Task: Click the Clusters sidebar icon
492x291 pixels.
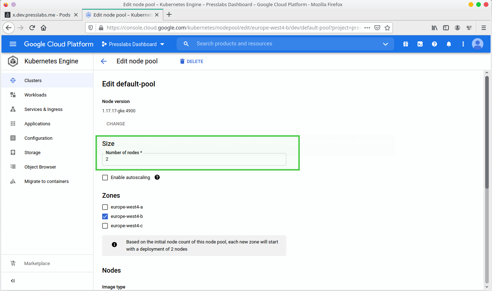Action: coord(13,80)
